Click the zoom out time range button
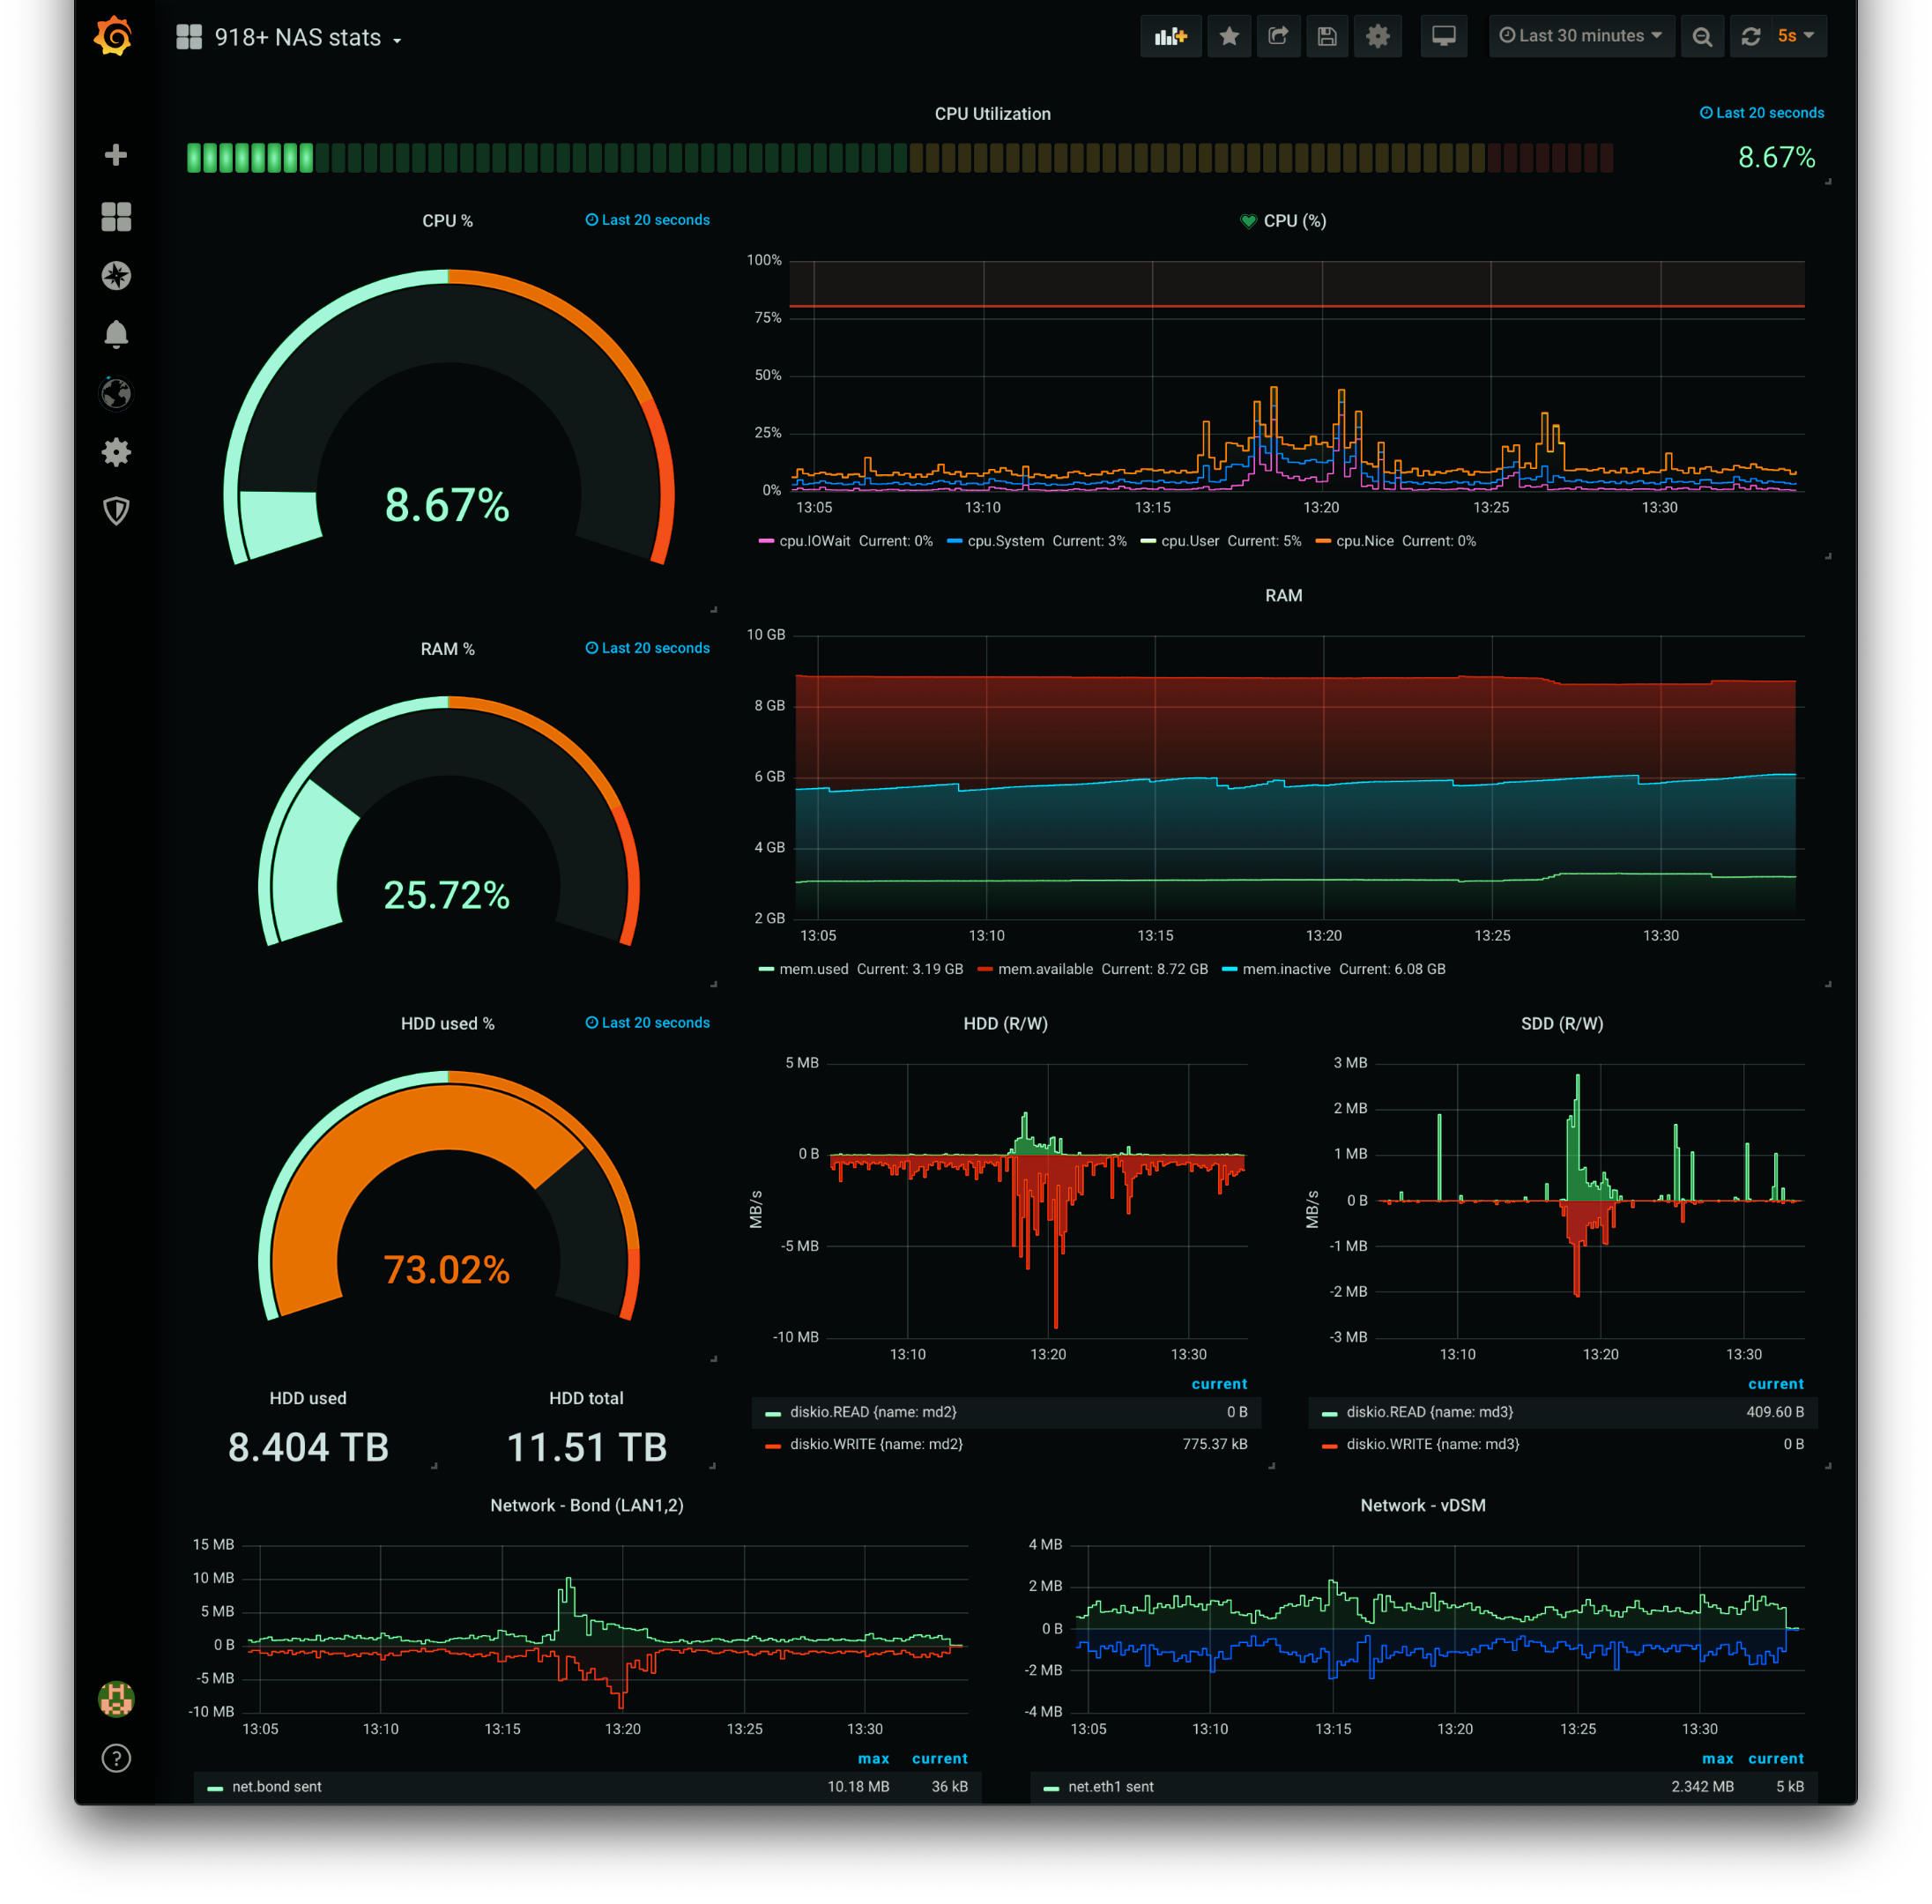The width and height of the screenshot is (1932, 1904). tap(1701, 37)
